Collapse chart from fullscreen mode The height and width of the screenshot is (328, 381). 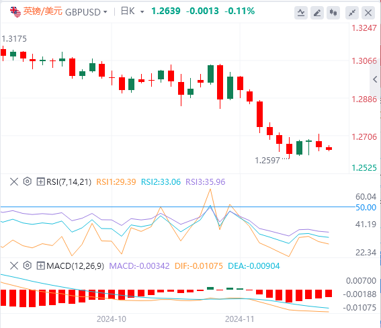coord(352,13)
